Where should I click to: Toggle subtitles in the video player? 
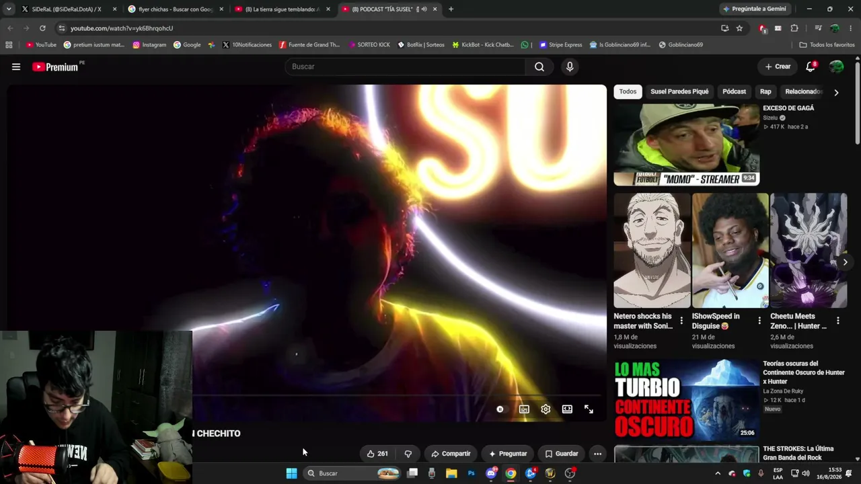(x=524, y=409)
